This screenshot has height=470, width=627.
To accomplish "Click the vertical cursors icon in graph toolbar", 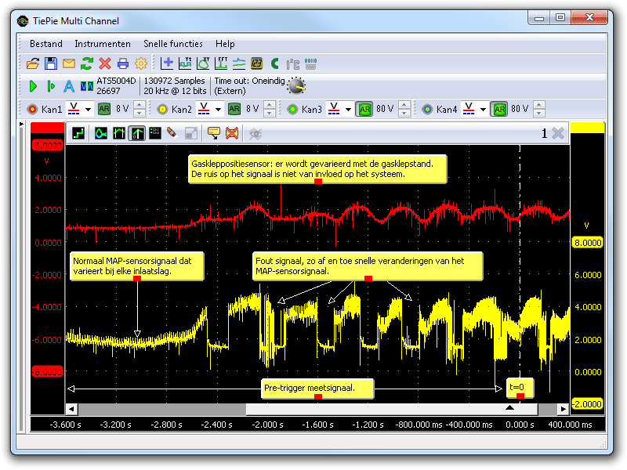I will [119, 133].
